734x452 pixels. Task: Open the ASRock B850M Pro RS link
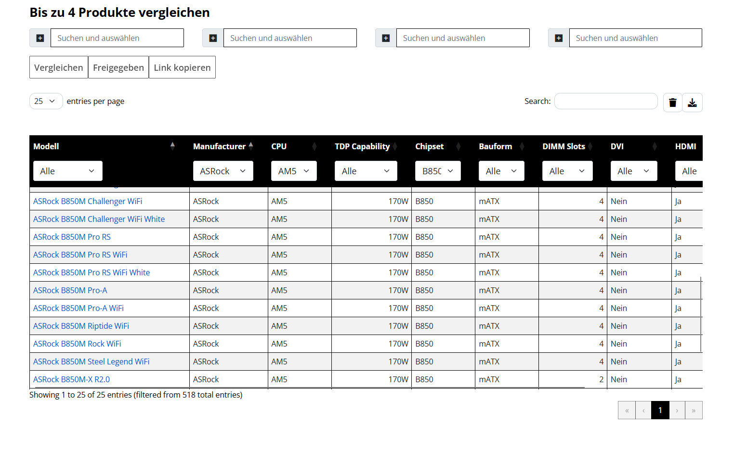coord(72,237)
